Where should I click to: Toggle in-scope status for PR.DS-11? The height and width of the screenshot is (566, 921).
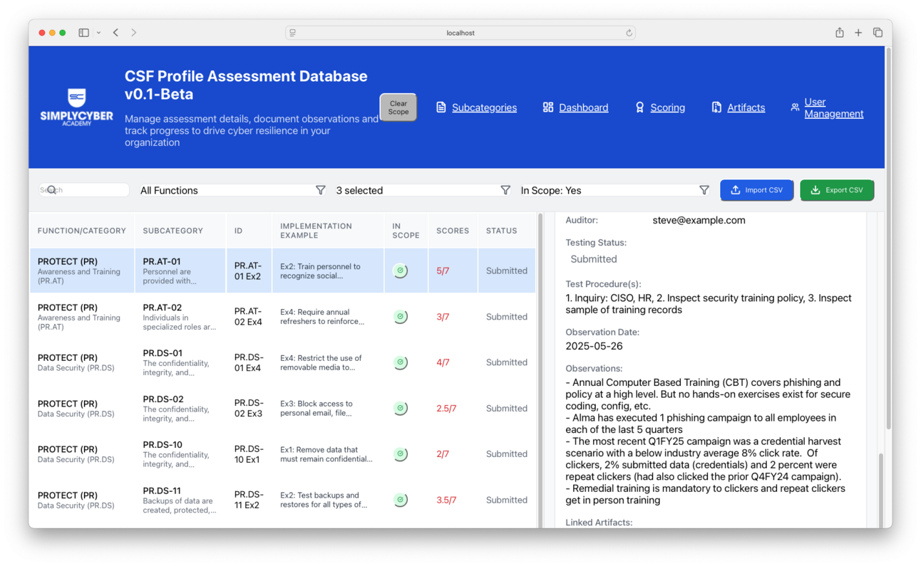(x=401, y=500)
